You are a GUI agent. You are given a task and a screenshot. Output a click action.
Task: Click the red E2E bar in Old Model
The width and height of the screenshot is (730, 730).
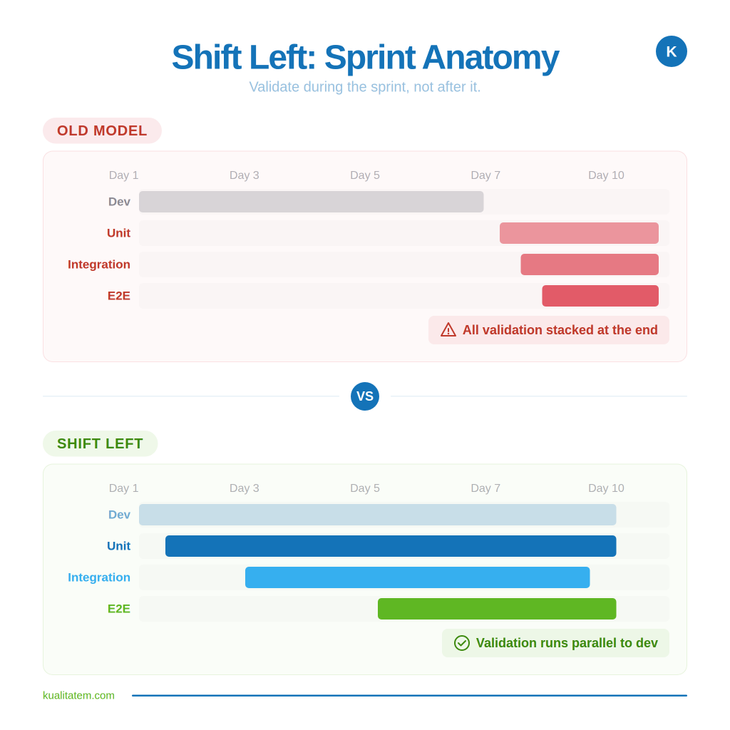pos(600,296)
